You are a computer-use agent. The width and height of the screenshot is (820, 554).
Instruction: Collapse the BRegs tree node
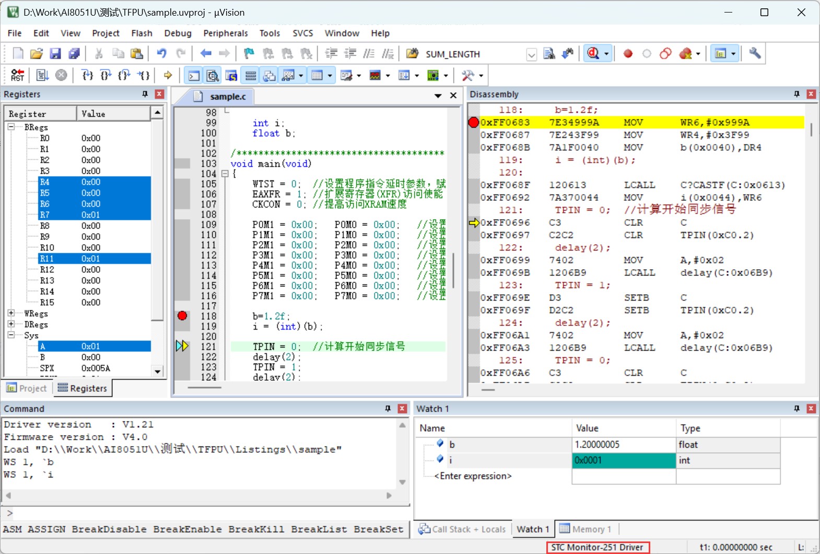[11, 127]
